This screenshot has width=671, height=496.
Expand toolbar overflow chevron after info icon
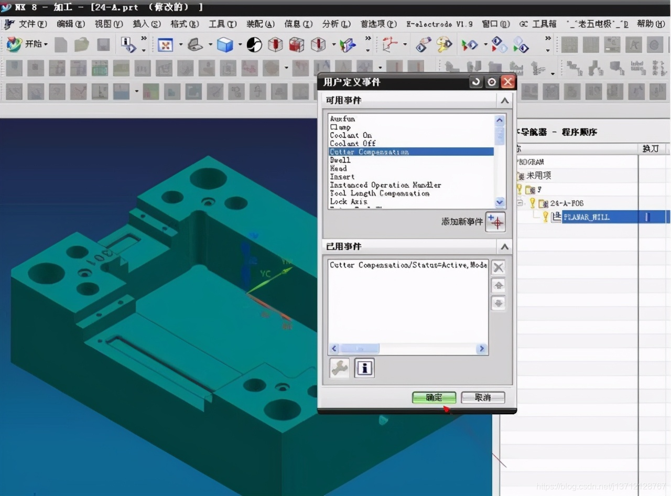(x=144, y=38)
